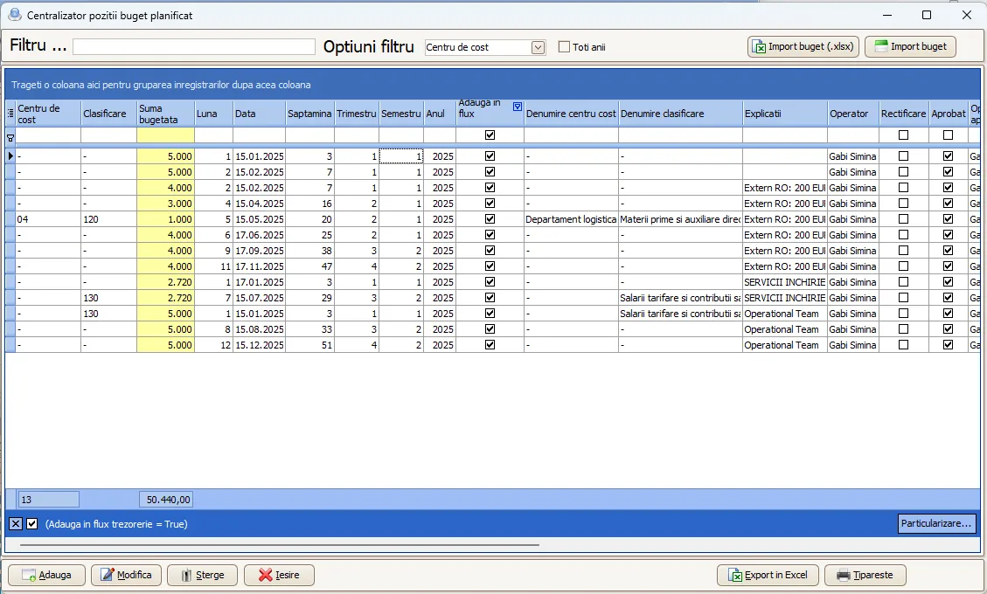Toggle Aprobat checkbox in filter row

(x=948, y=135)
